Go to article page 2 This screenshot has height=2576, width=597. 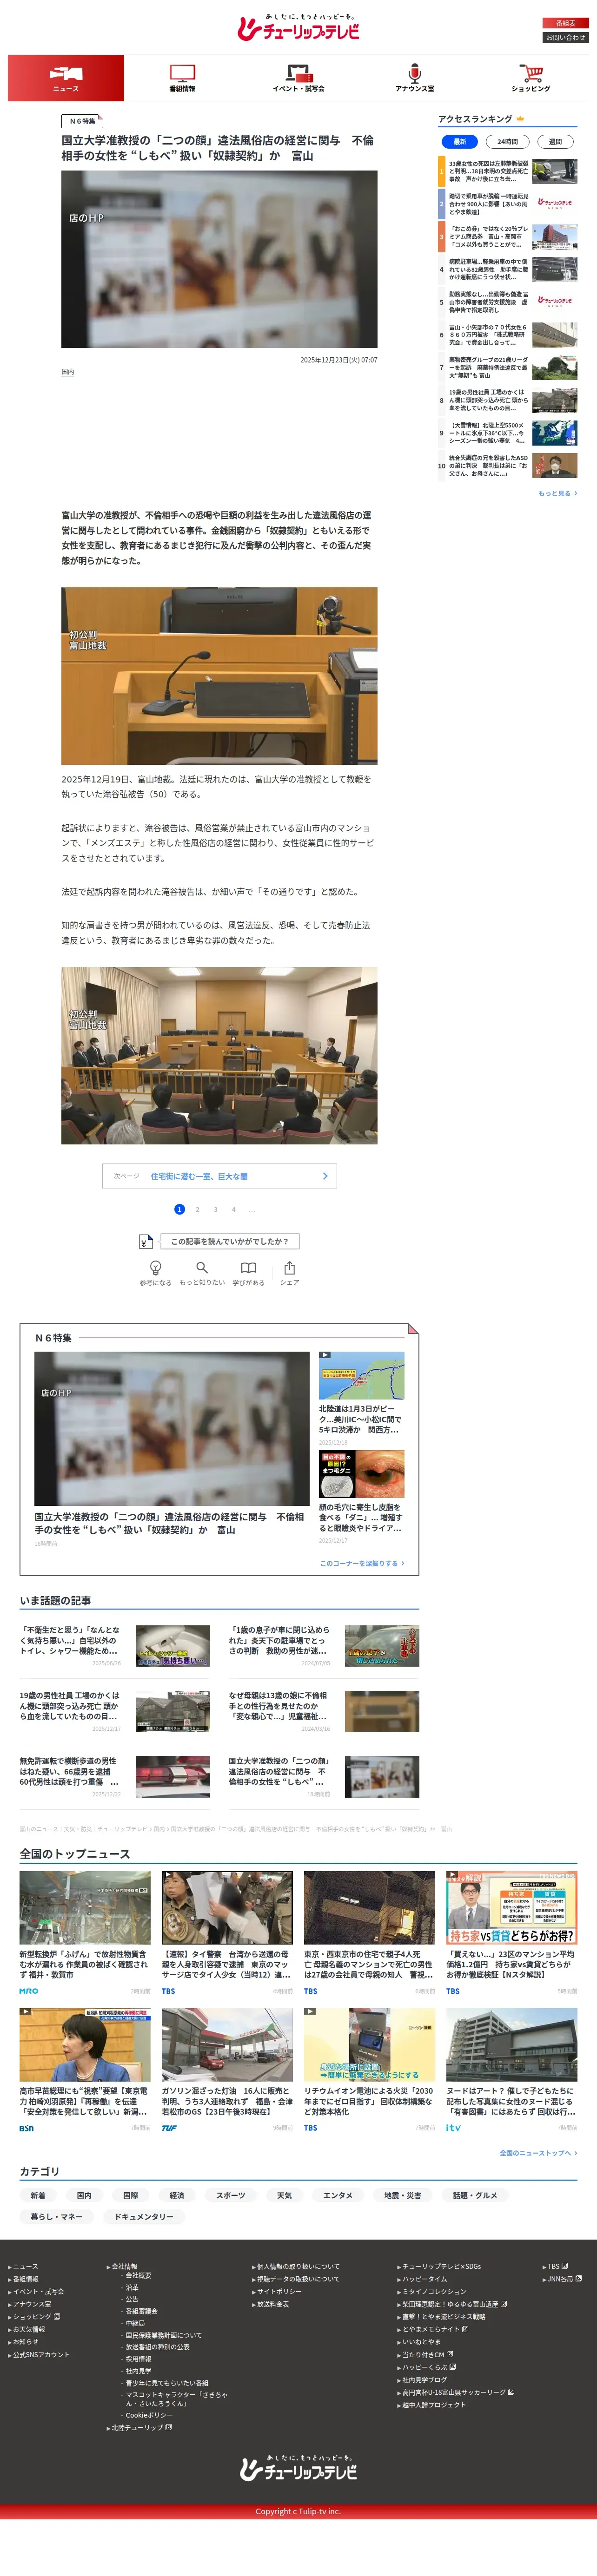click(x=197, y=1209)
